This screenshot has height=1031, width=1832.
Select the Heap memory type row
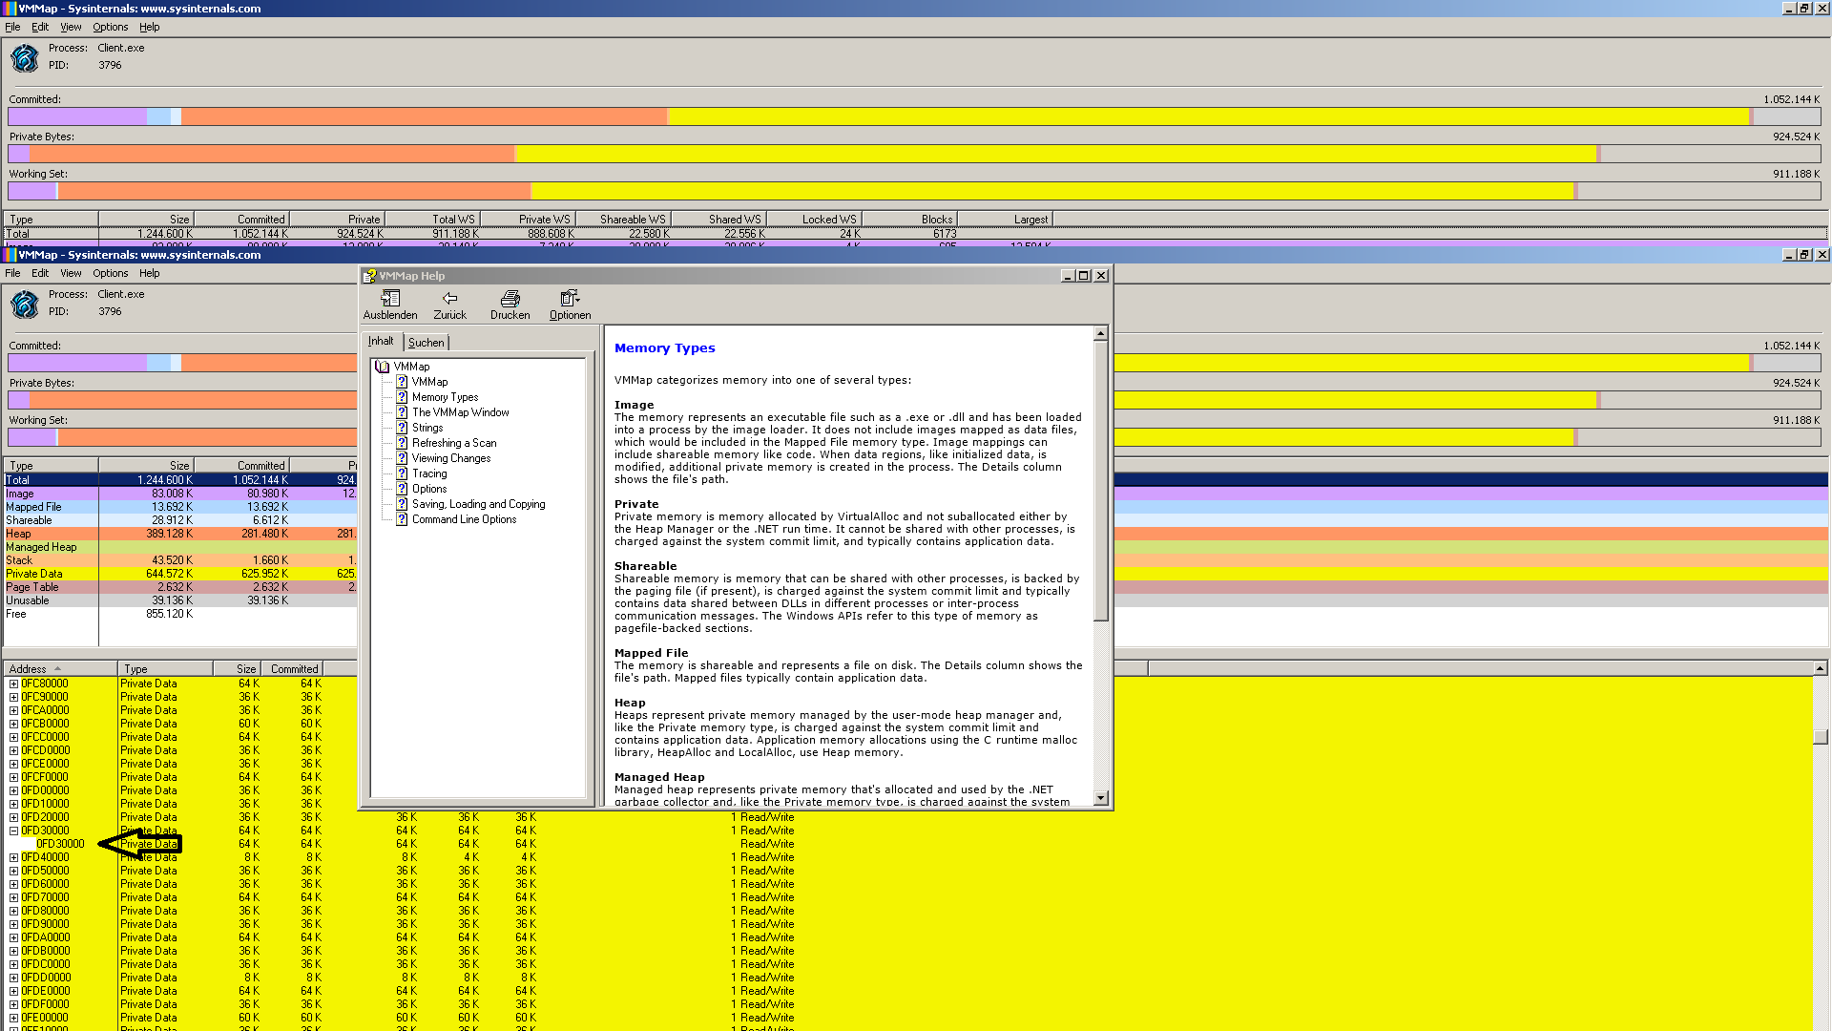[19, 534]
